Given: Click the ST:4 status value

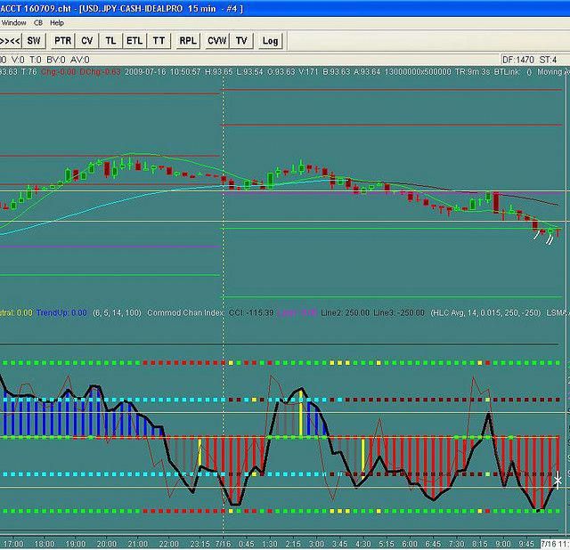Looking at the screenshot, I should click(x=548, y=60).
